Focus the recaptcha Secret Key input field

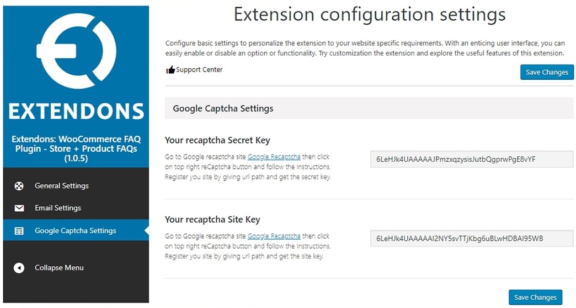472,159
